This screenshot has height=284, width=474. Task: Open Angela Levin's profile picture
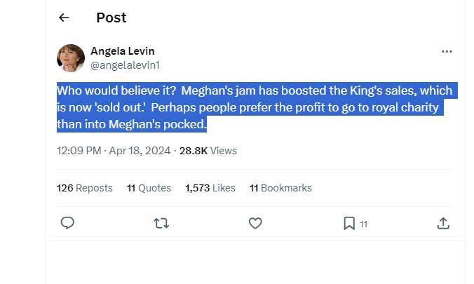[70, 58]
